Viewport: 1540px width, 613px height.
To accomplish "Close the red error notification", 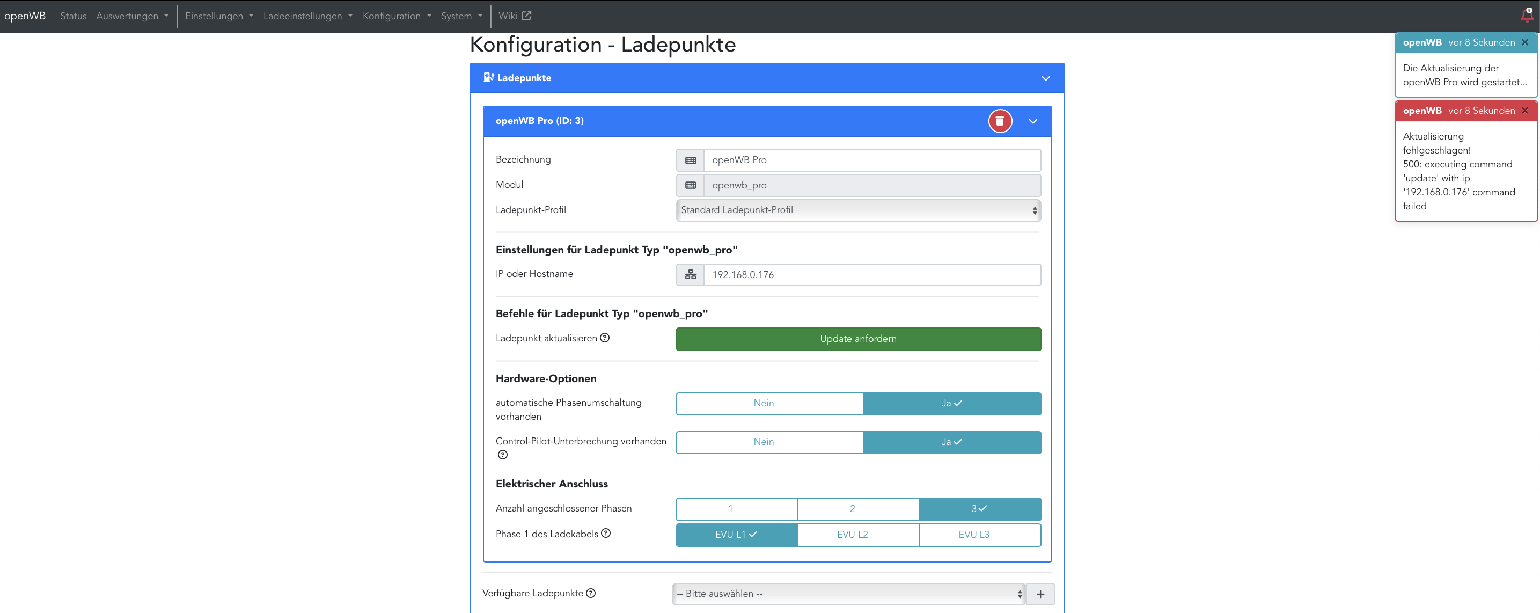I will pyautogui.click(x=1525, y=111).
